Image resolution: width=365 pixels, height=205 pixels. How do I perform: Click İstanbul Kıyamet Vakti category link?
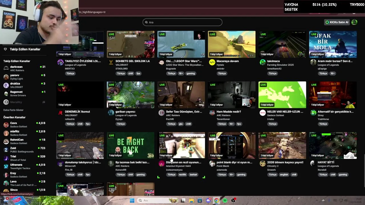[x=179, y=166]
